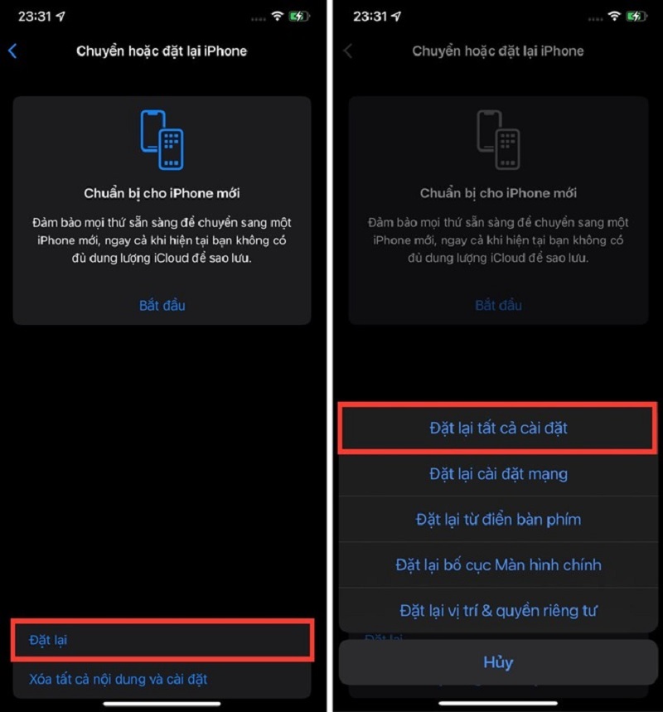This screenshot has height=712, width=663.
Task: Tap "Xóa tất cả nội dung và cài đặt"
Action: pyautogui.click(x=118, y=680)
